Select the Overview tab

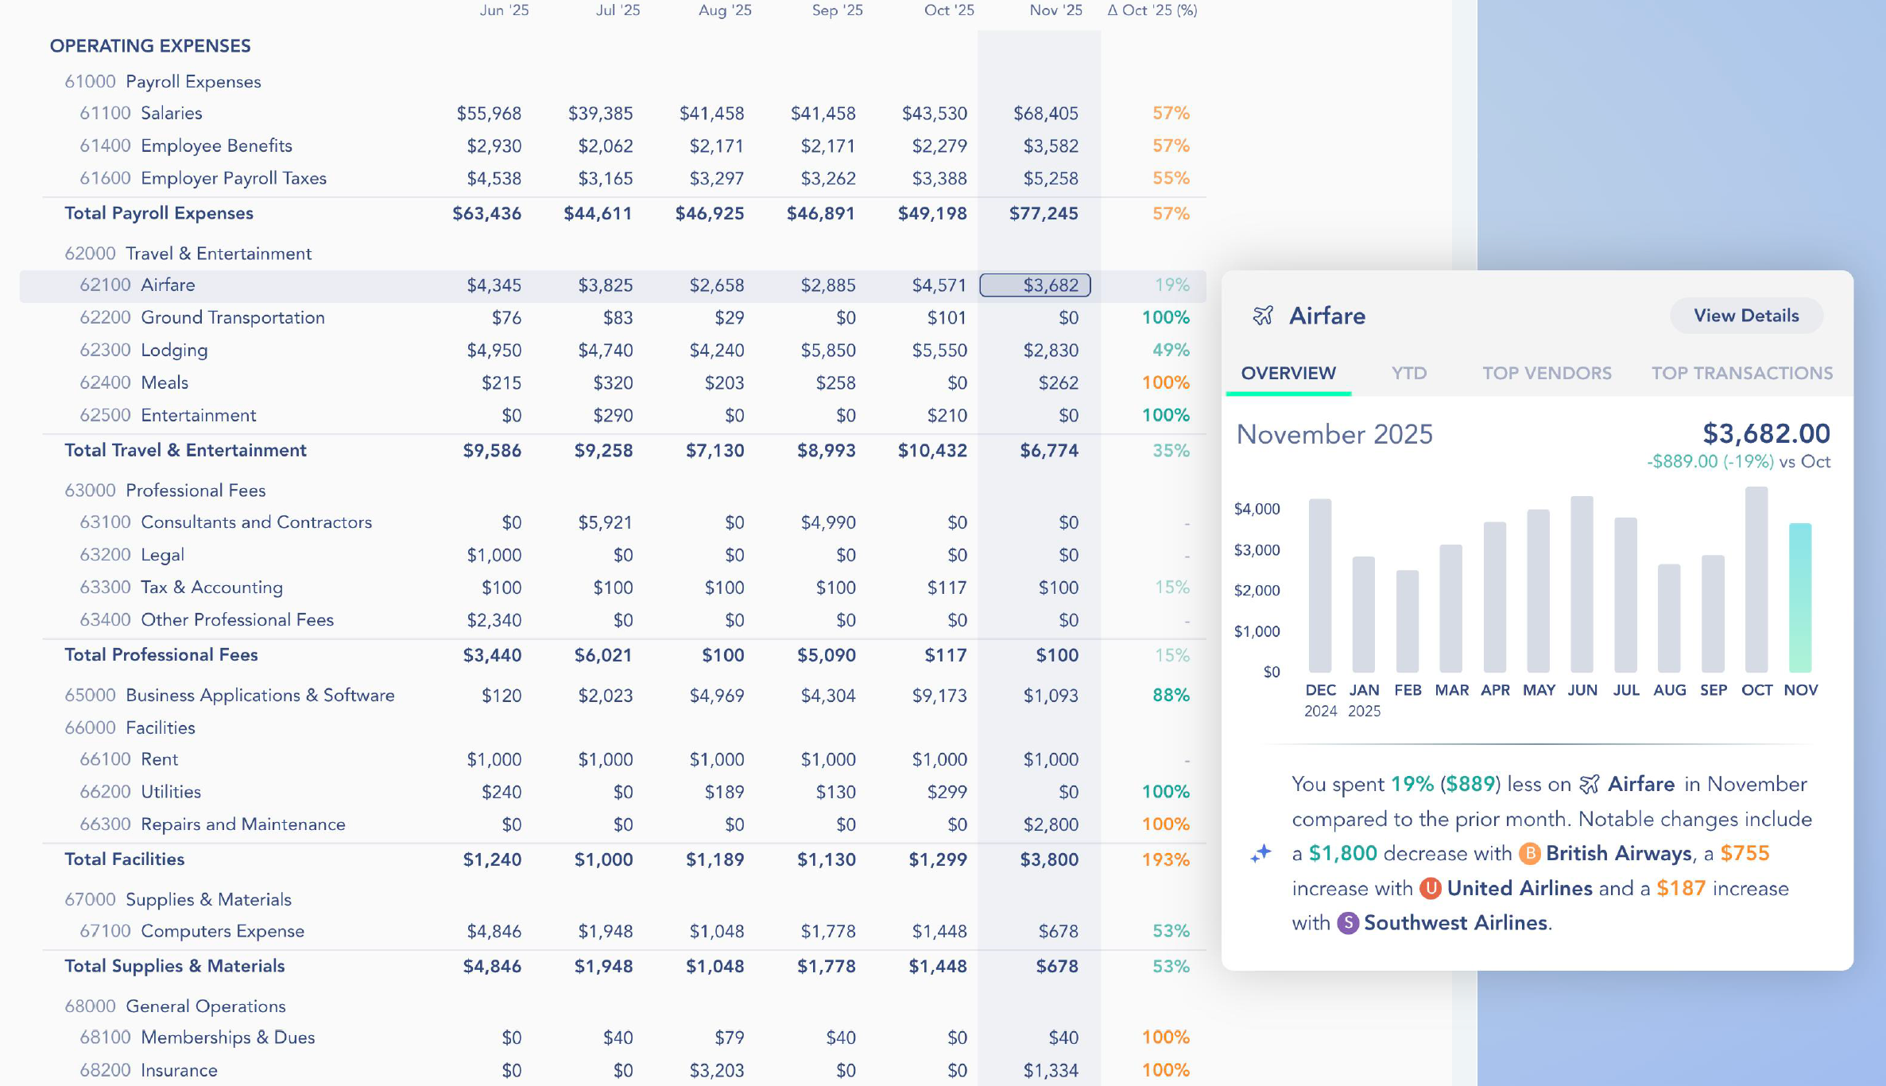(1288, 373)
